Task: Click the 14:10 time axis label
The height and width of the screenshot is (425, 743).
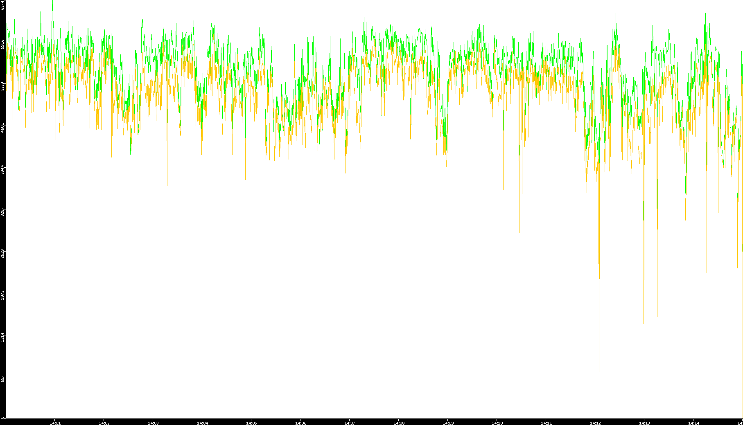Action: [497, 423]
